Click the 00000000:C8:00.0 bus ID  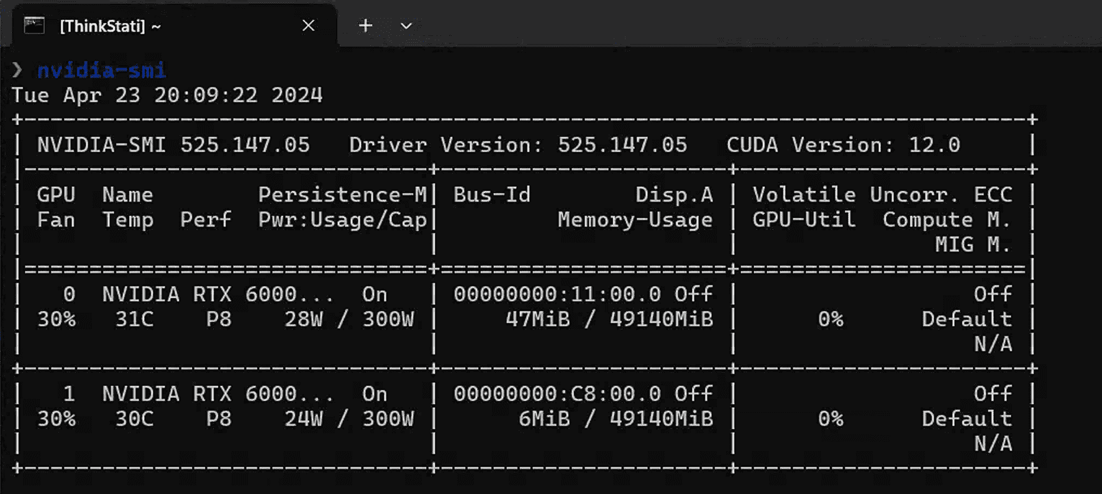[557, 394]
